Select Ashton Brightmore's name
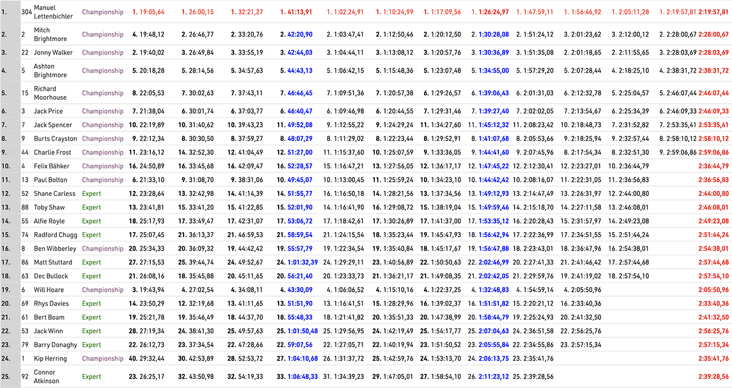This screenshot has height=388, width=732. [x=50, y=70]
